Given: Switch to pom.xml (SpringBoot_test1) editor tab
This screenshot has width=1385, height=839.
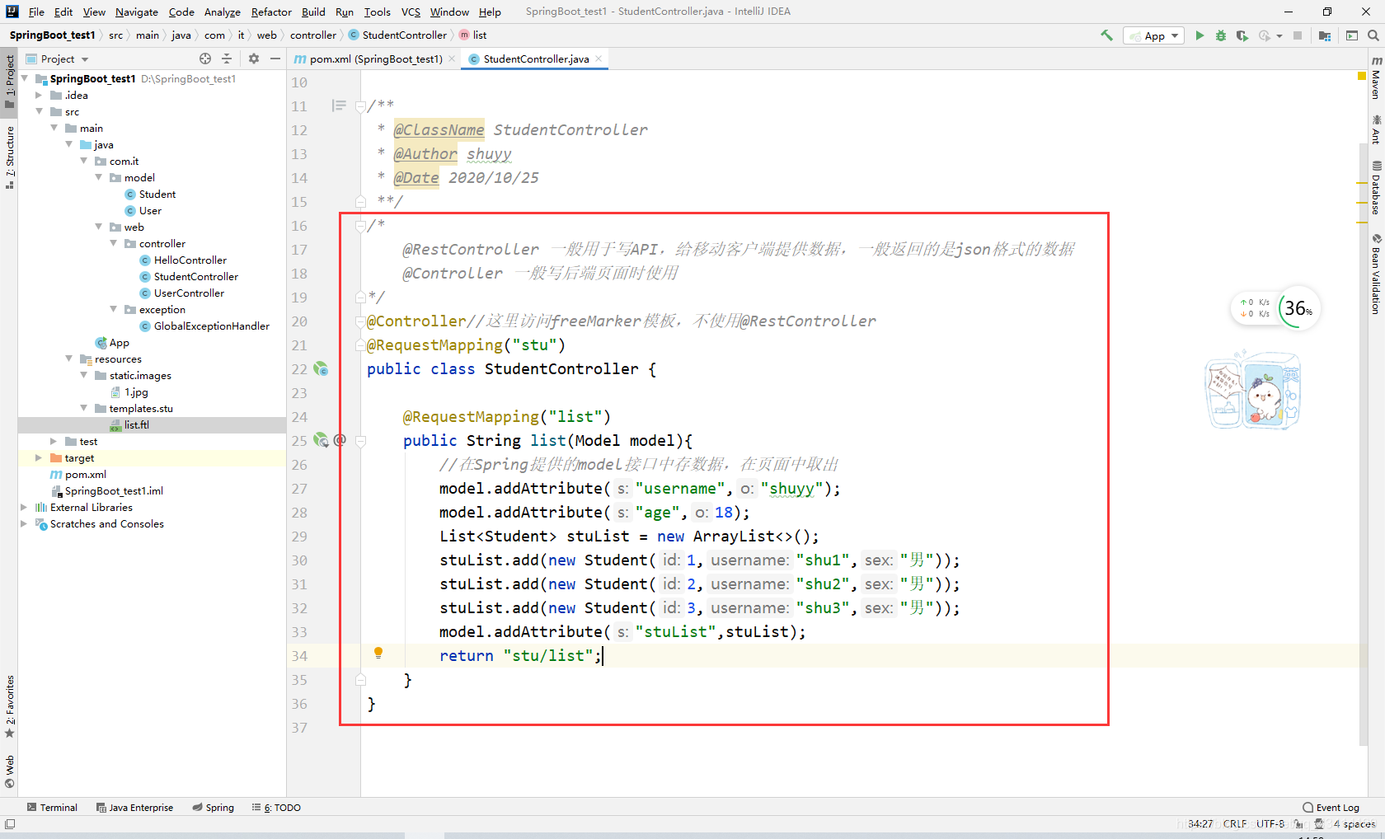Looking at the screenshot, I should pos(376,59).
